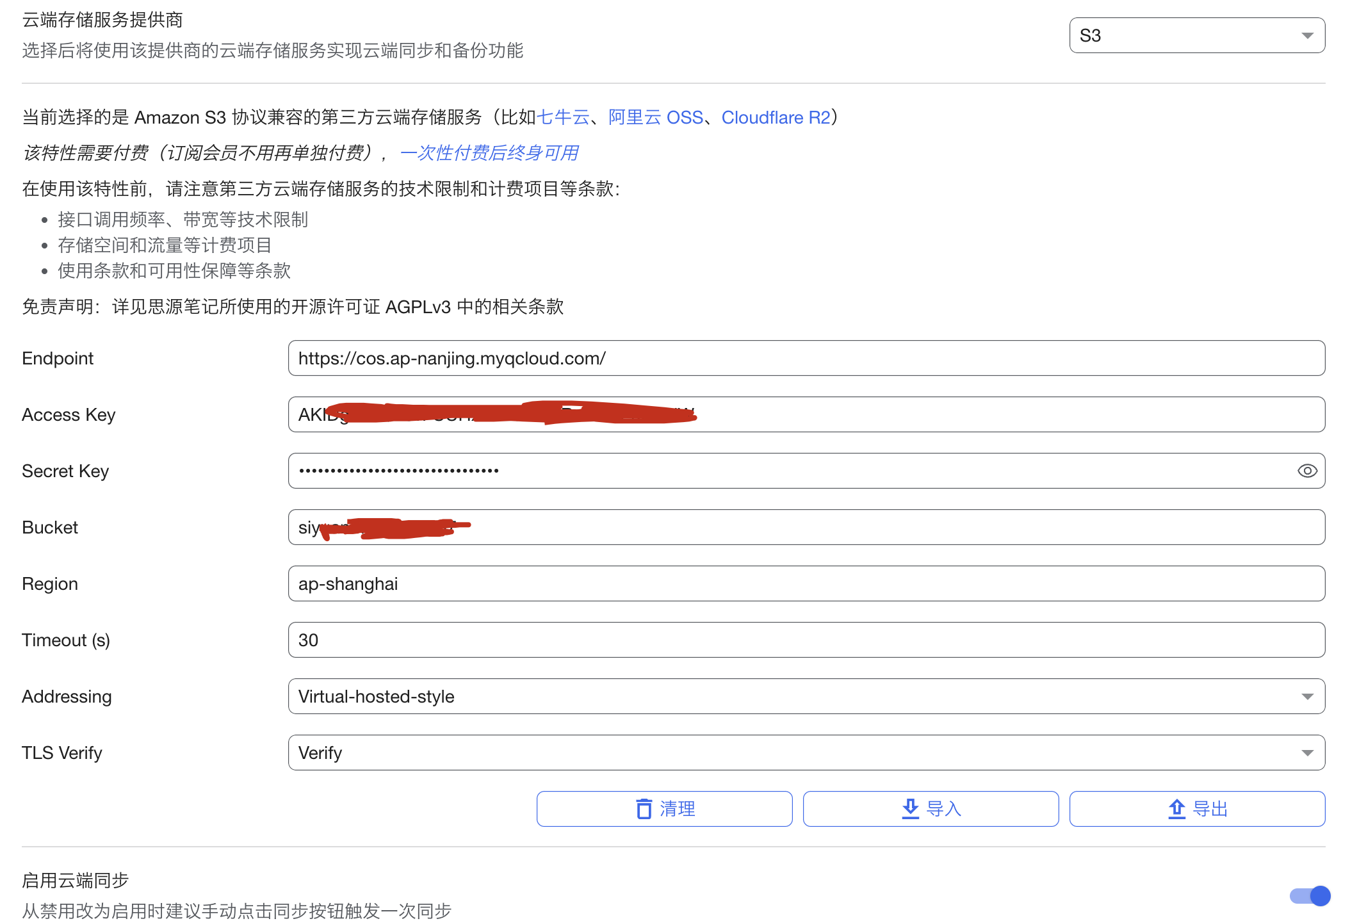Click the 一次性付费后终身可用 link
Image resolution: width=1350 pixels, height=921 pixels.
pyautogui.click(x=489, y=152)
